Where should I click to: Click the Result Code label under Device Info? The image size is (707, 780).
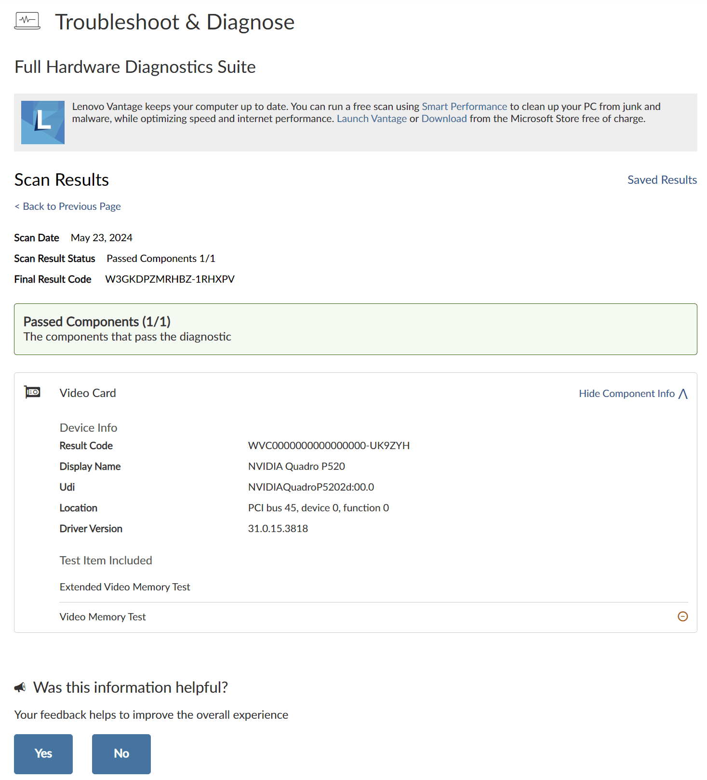[x=86, y=446]
